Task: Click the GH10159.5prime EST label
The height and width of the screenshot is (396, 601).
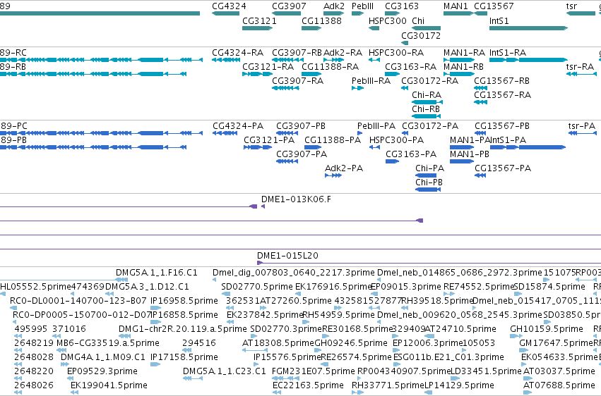Action: tap(547, 330)
